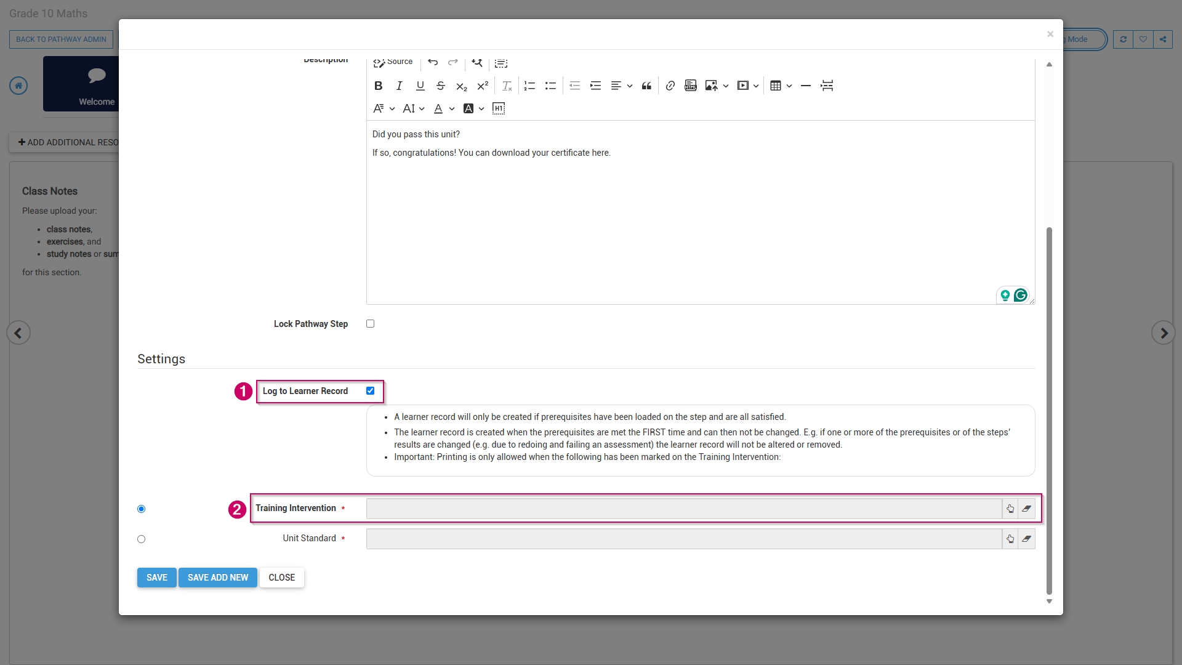
Task: Open the text alignment dropdown
Action: coord(621,86)
